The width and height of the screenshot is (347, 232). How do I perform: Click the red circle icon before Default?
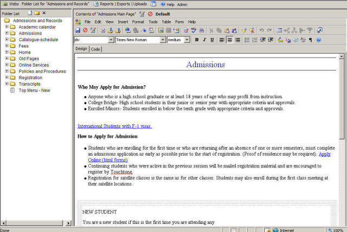(150, 14)
